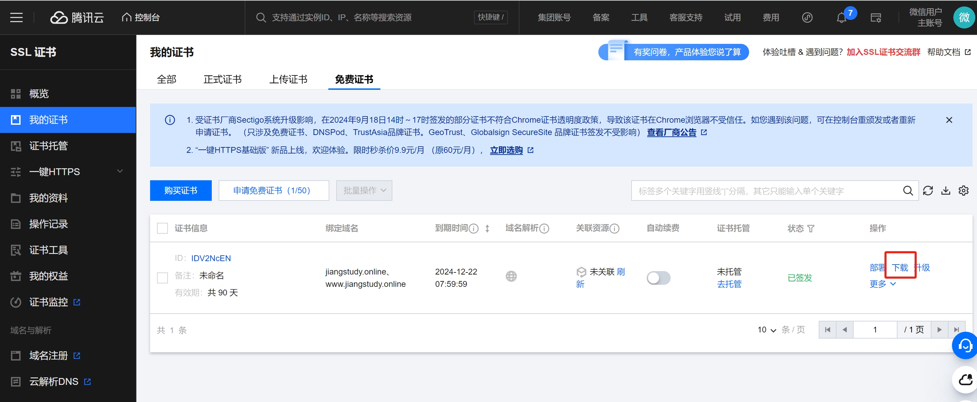Open 证书监控 external link

(68, 302)
